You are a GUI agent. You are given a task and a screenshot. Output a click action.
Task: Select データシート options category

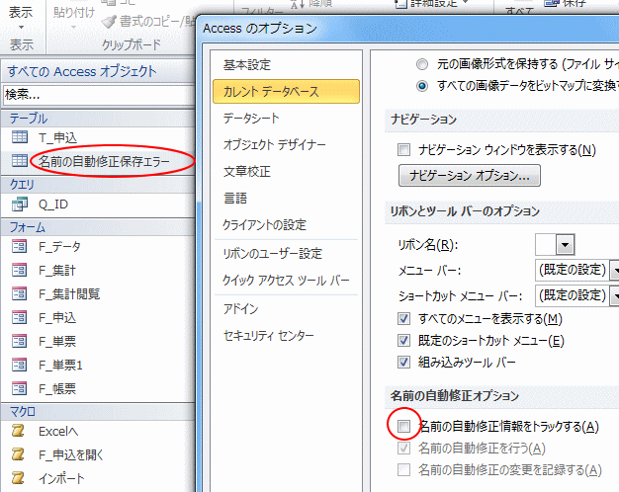pyautogui.click(x=286, y=118)
